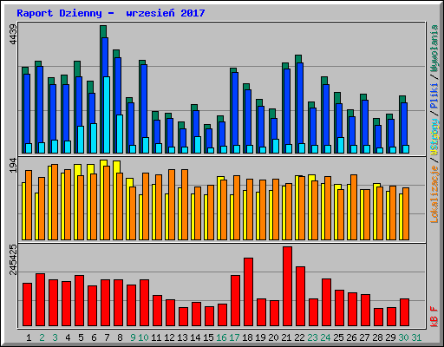Select day label "2" on the axis

pos(42,337)
